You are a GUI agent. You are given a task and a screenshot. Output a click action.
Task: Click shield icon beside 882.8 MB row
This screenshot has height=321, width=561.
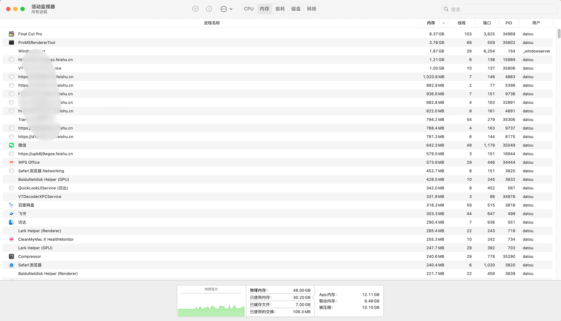[11, 103]
